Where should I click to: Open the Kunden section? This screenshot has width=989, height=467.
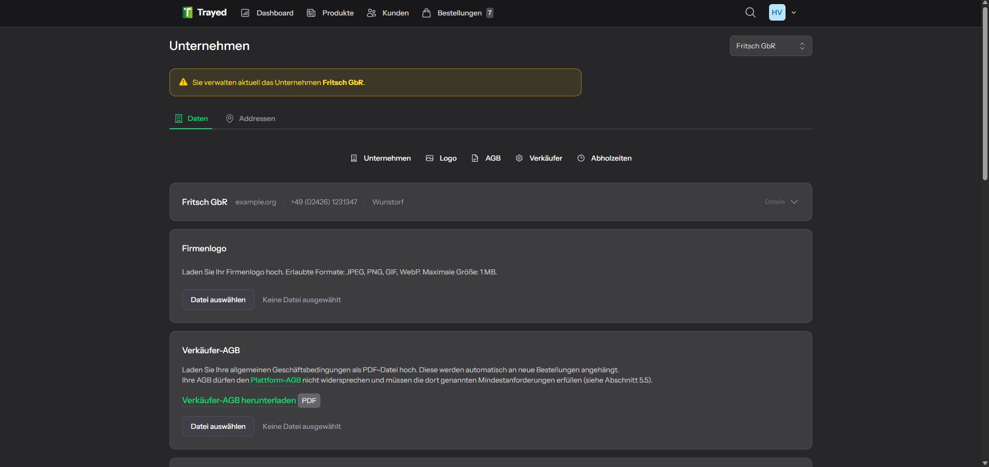coord(387,13)
